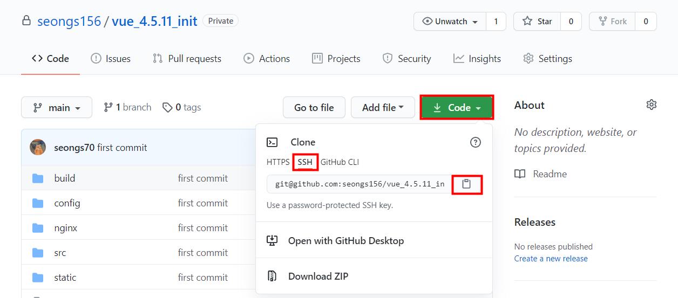Click the Go to file button

(314, 108)
